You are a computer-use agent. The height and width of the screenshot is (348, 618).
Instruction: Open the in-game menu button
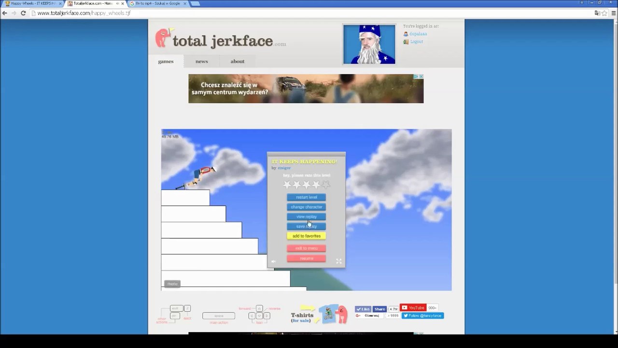click(x=172, y=284)
